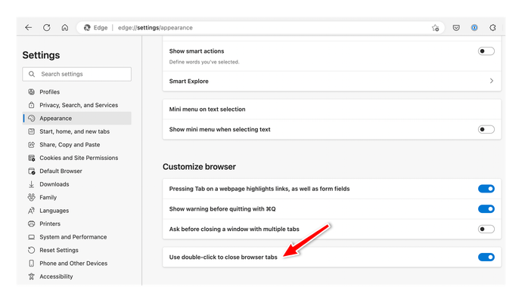Click the Edge logo in the address bar
522x302 pixels.
[x=87, y=28]
